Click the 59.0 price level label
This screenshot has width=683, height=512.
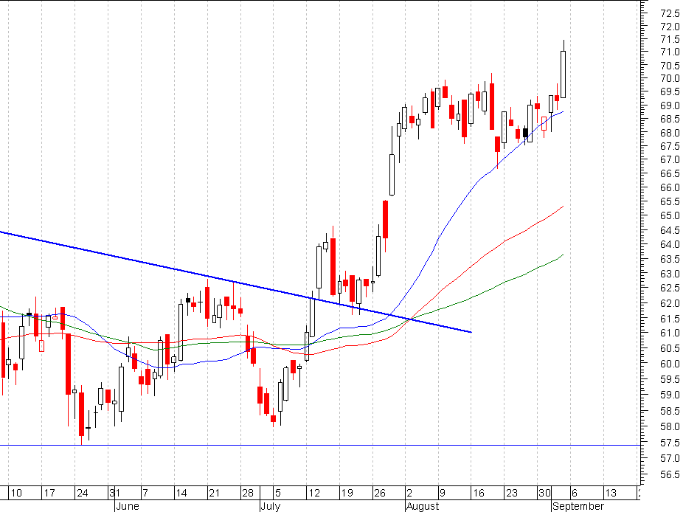click(x=670, y=395)
